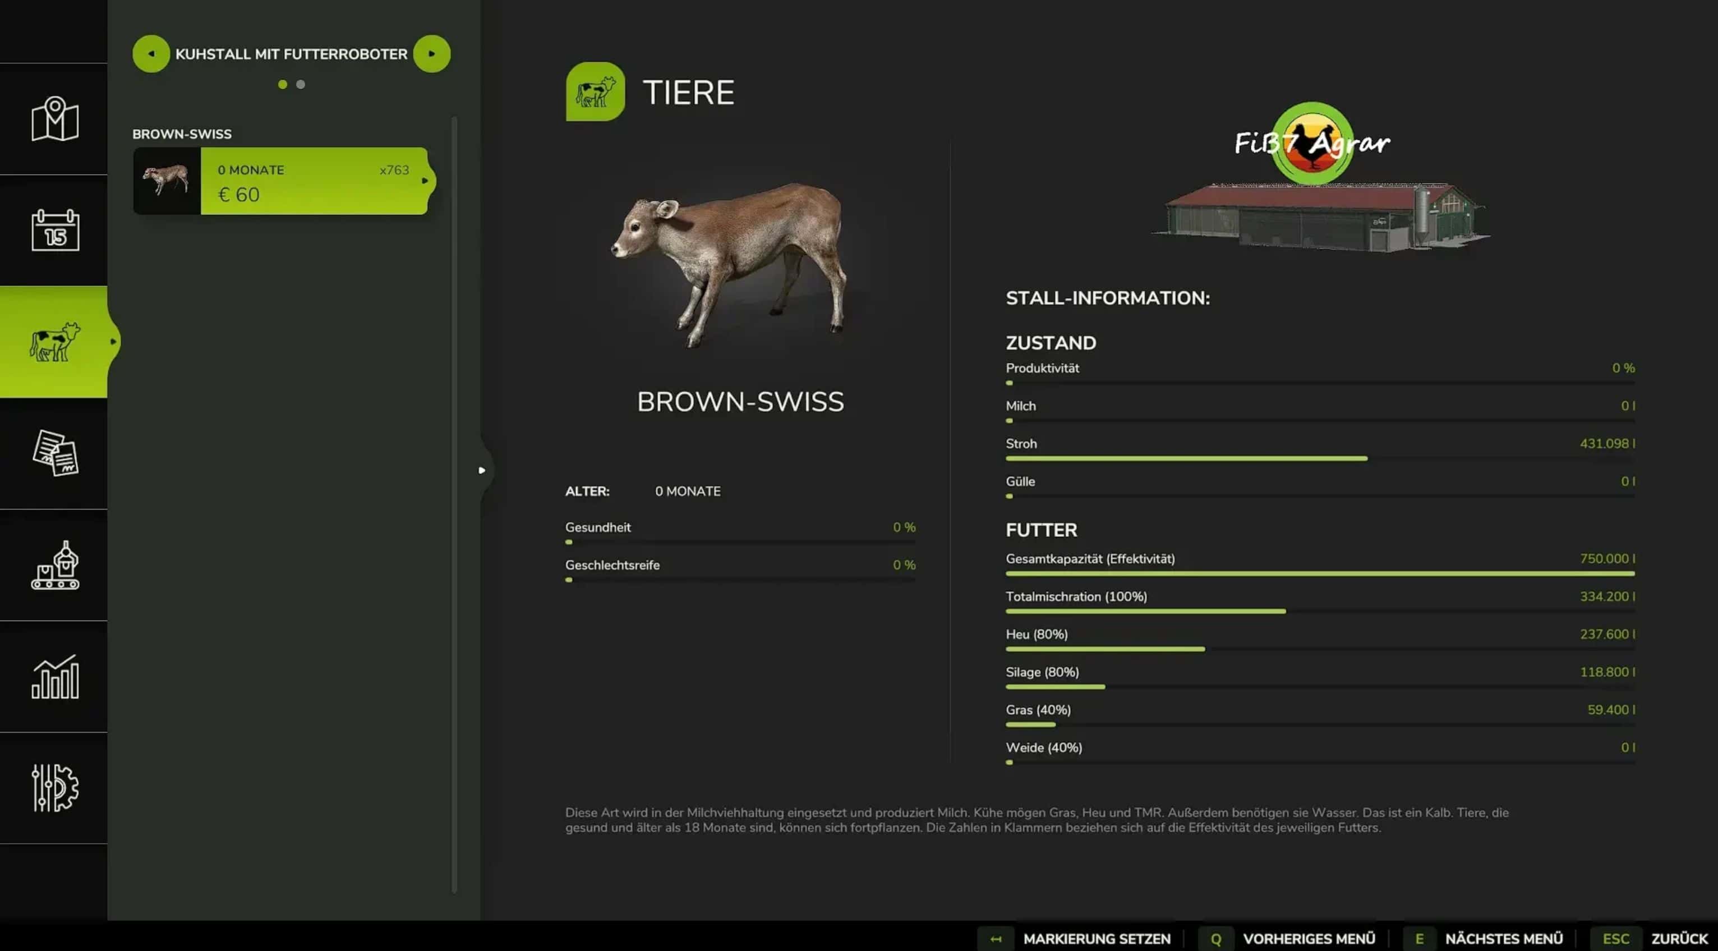Image resolution: width=1718 pixels, height=951 pixels.
Task: Select the Brown-Swiss 0 Monate list entry
Action: point(314,181)
